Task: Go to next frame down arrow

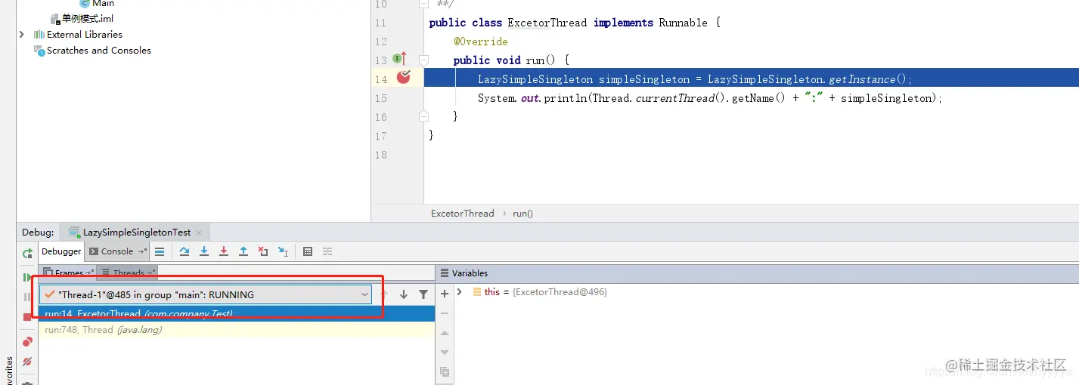Action: tap(404, 294)
